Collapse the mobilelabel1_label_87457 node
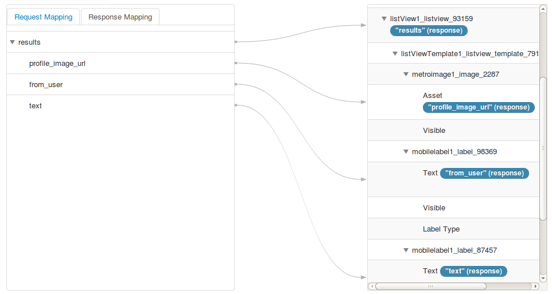 [406, 250]
